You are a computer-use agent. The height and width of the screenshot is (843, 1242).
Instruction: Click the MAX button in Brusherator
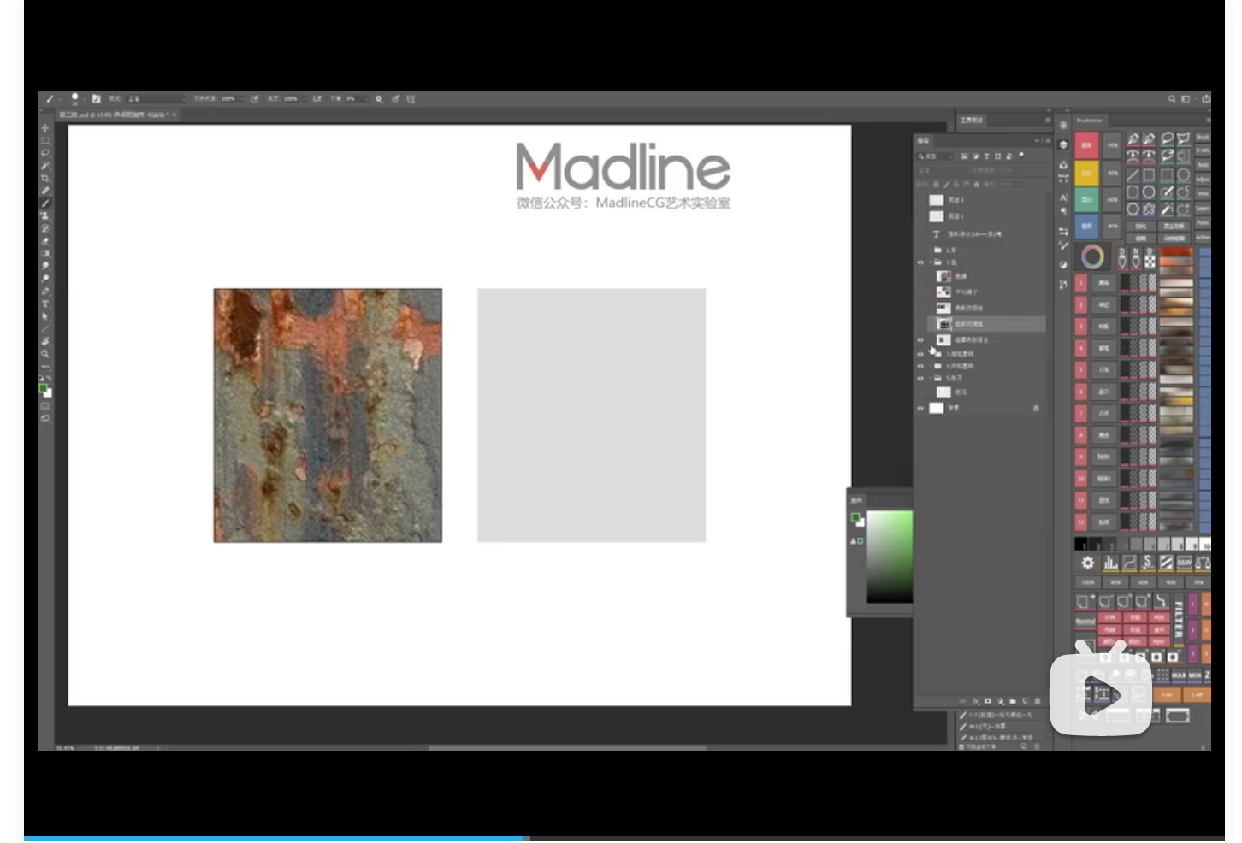click(x=1179, y=675)
